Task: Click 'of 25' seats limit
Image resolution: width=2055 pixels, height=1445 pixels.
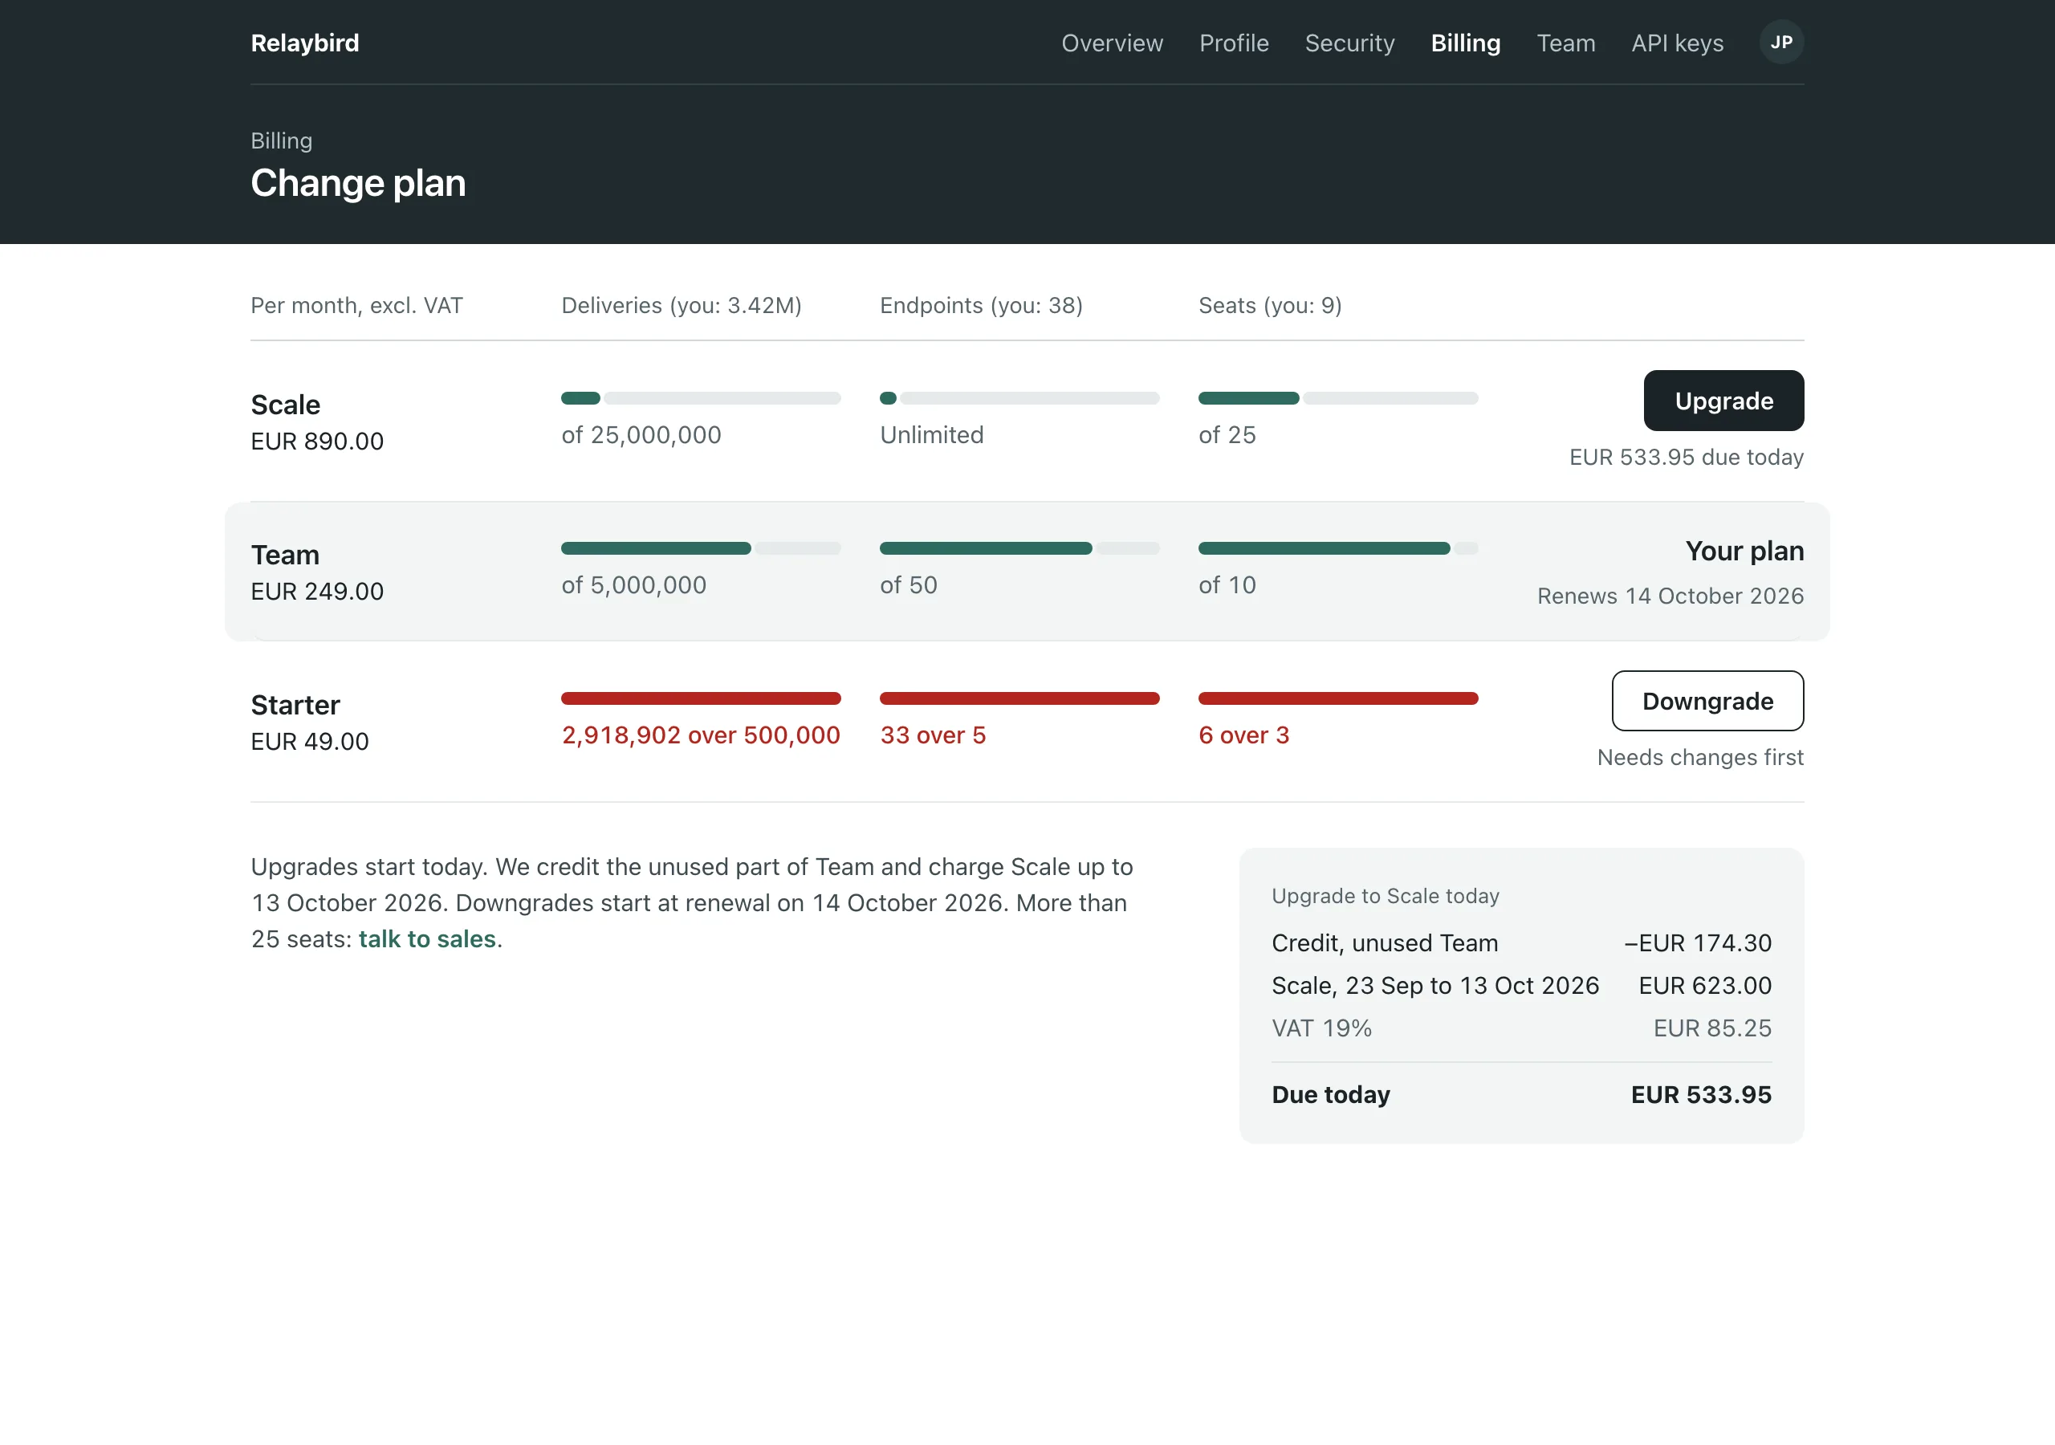Action: (1227, 435)
